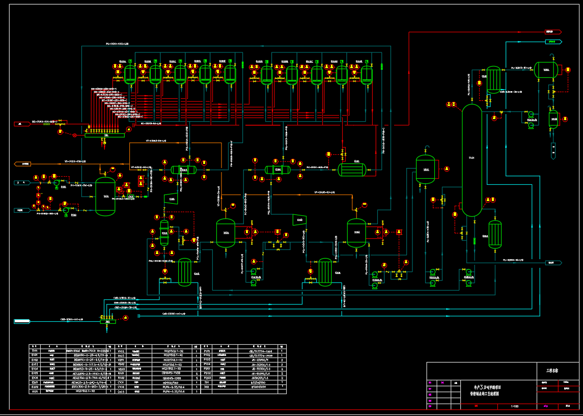Click the striped horizontal heat exchanger right of center
This screenshot has height=416, width=583.
coord(352,169)
